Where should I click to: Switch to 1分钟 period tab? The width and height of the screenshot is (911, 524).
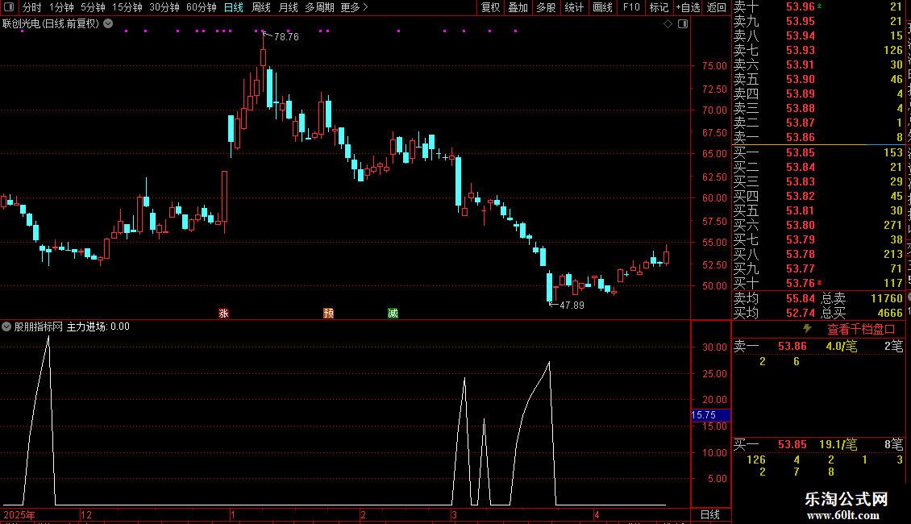click(61, 7)
